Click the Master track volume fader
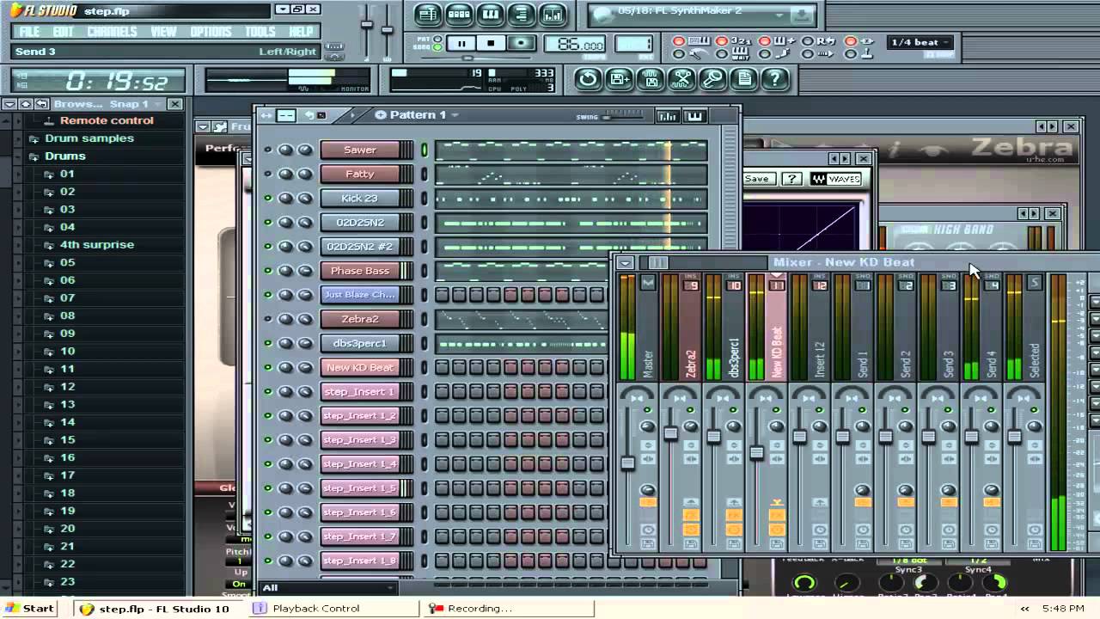 pos(627,463)
